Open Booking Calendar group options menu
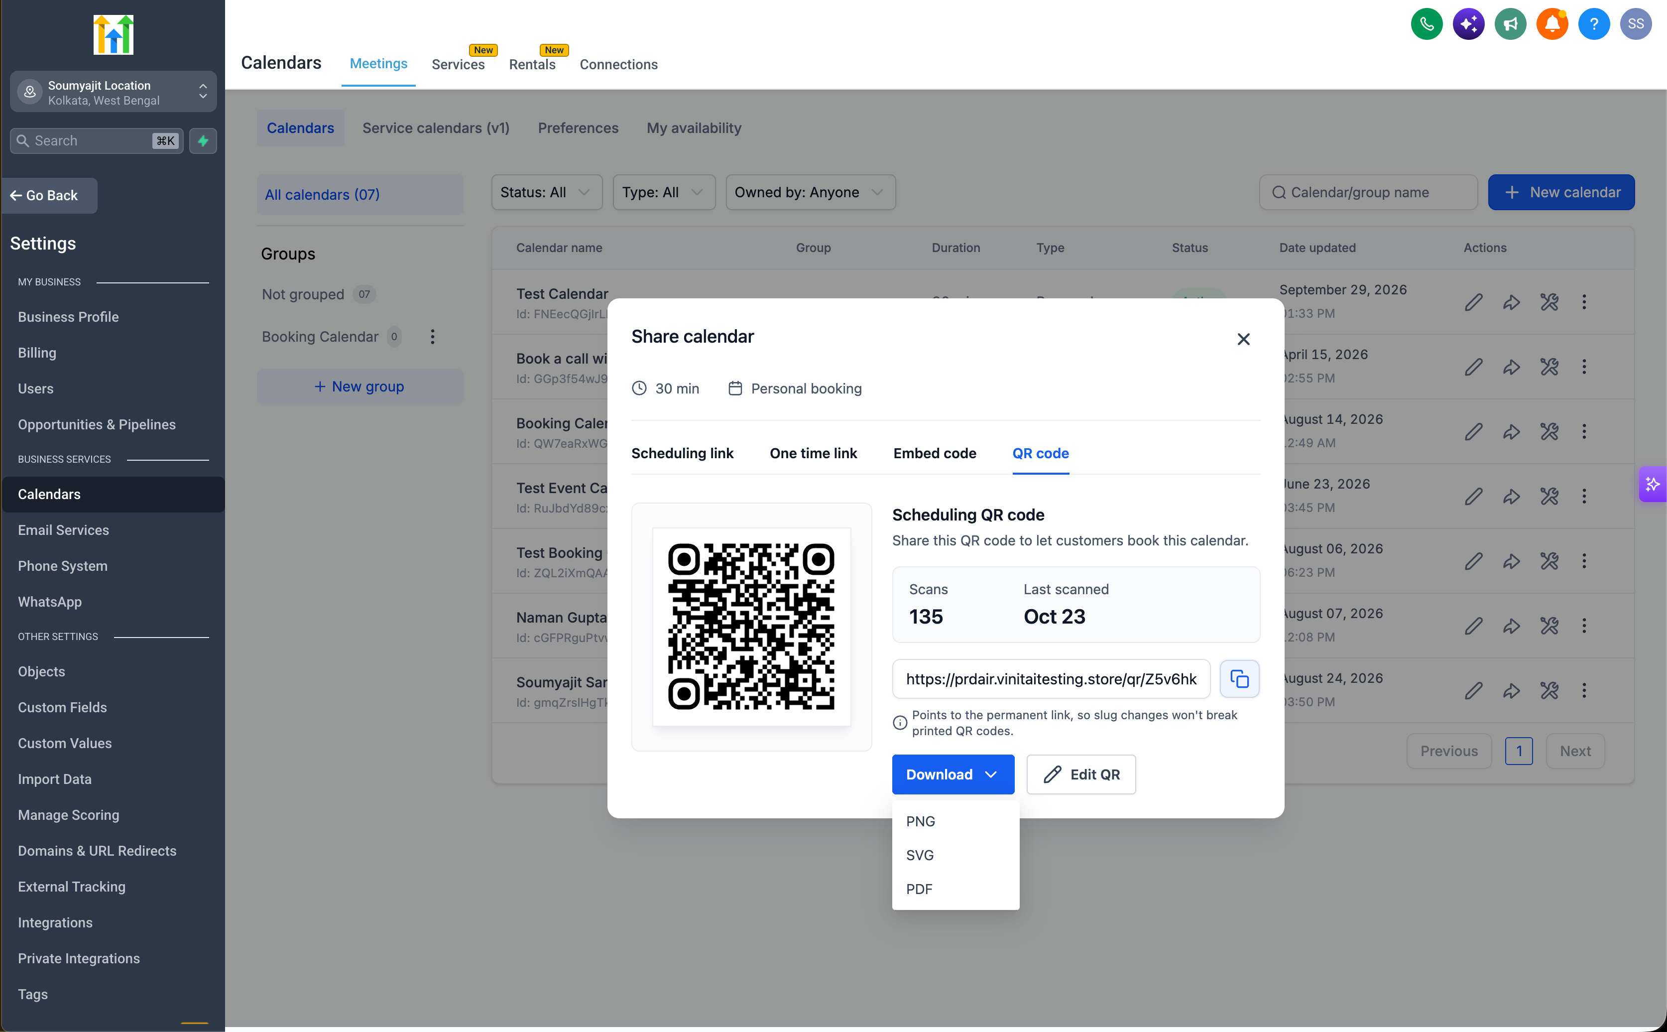1667x1032 pixels. [x=432, y=337]
